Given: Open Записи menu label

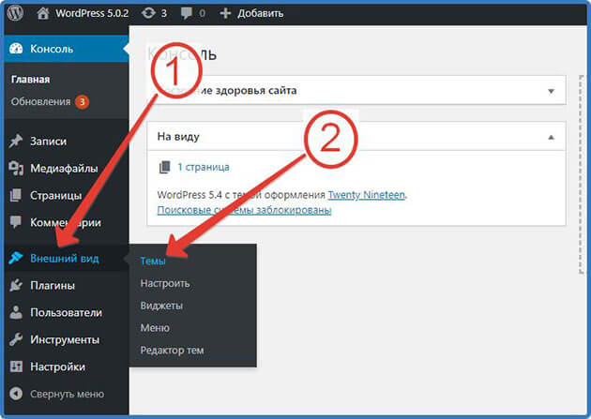Looking at the screenshot, I should point(48,142).
